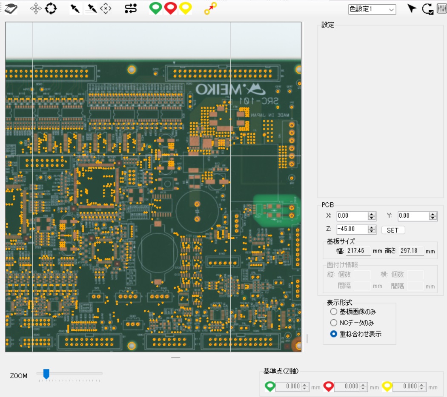This screenshot has height=397, width=447.
Task: Click the rotate circular arrows icon
Action: point(51,9)
